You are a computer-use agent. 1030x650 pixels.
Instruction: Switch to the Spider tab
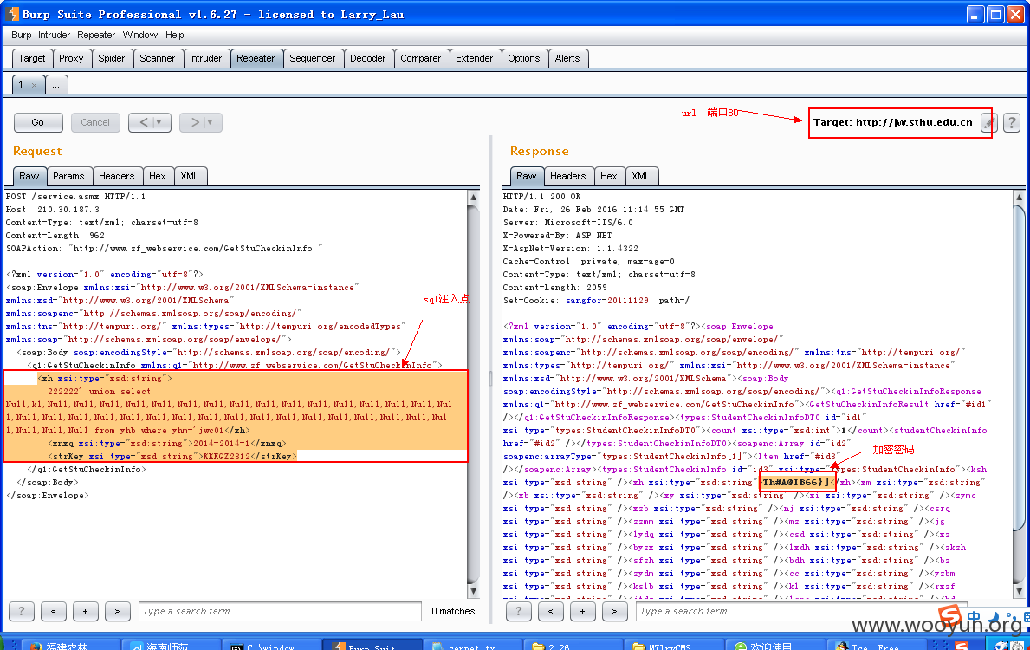[x=112, y=58]
